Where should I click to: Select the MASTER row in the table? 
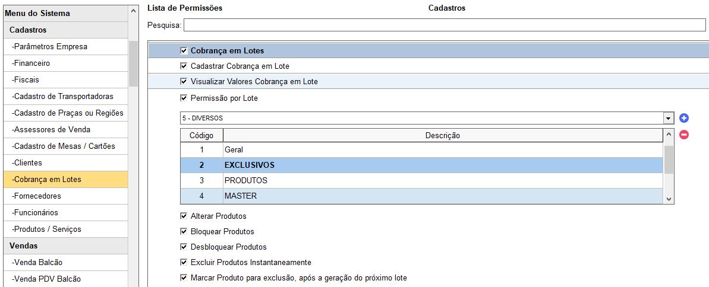tap(423, 196)
